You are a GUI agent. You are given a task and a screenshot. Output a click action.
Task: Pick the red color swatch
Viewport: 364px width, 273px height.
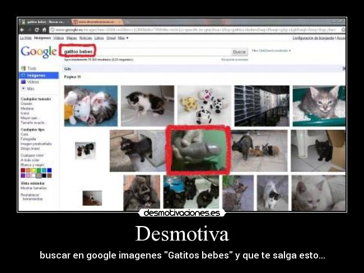tap(23, 170)
